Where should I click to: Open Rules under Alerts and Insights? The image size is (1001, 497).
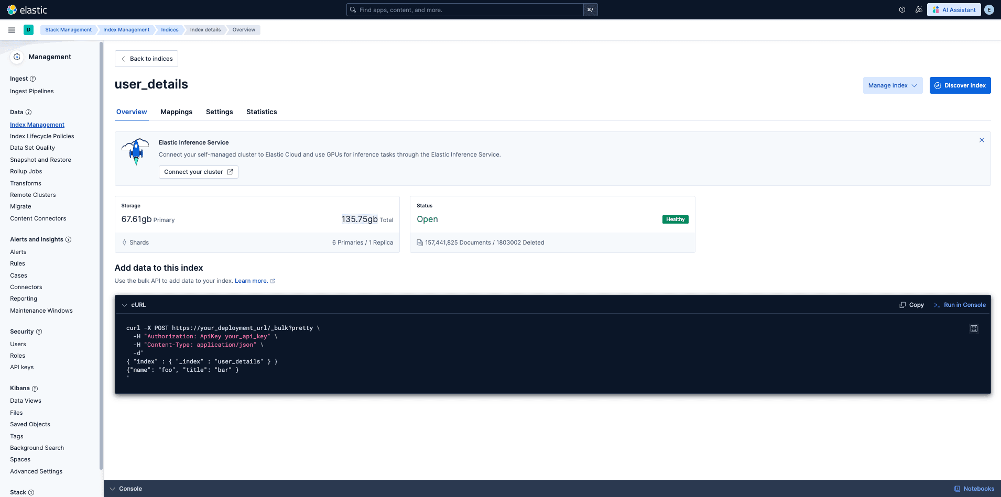click(17, 264)
